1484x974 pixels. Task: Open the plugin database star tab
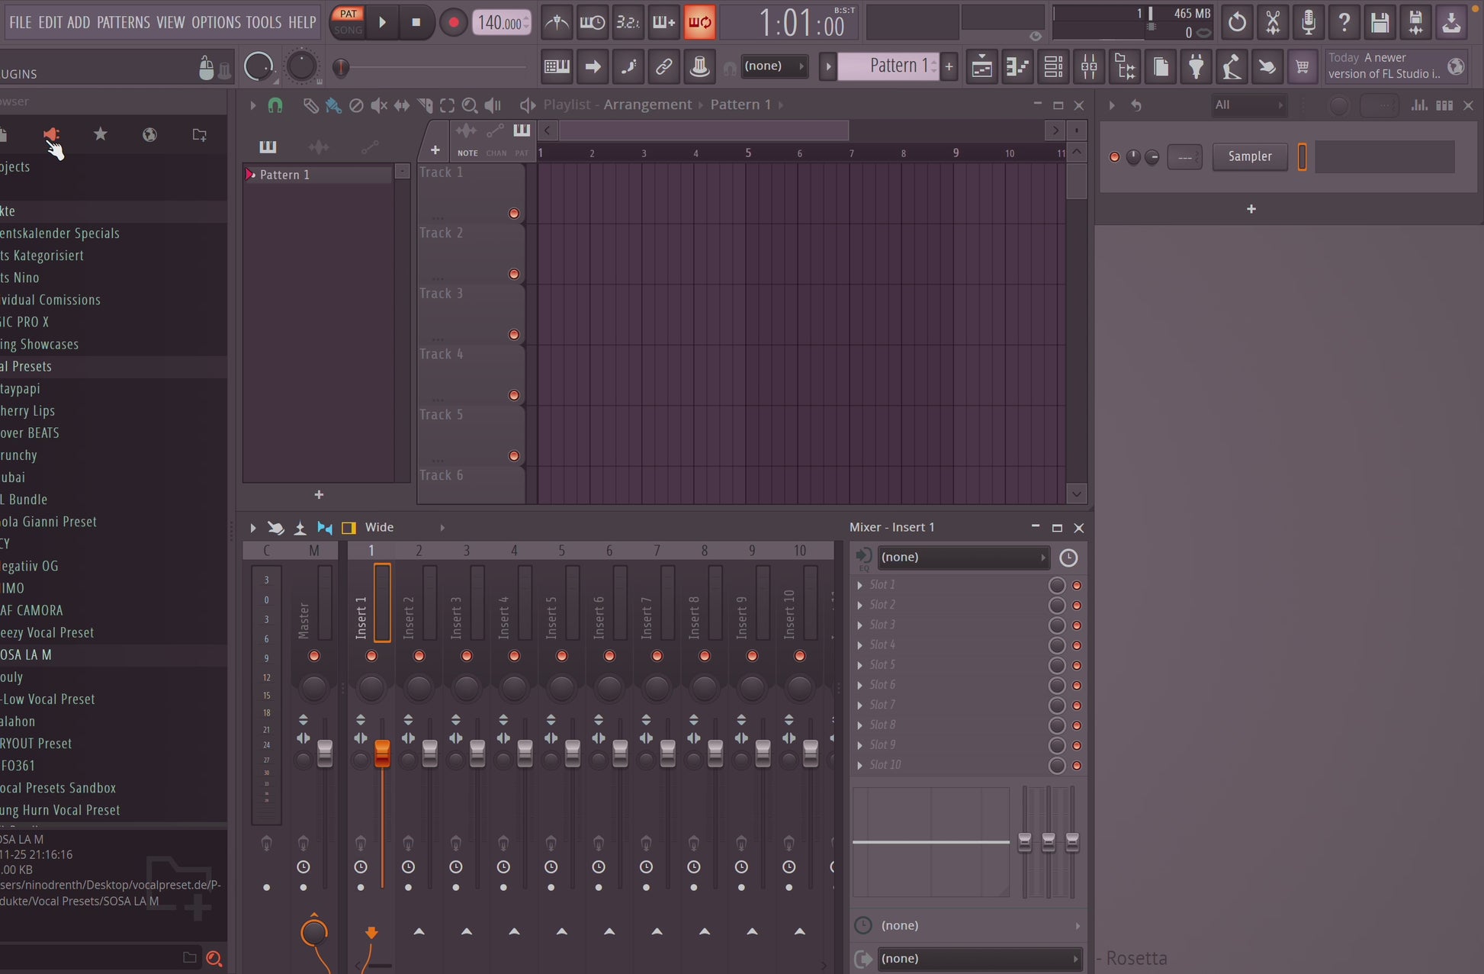tap(100, 135)
